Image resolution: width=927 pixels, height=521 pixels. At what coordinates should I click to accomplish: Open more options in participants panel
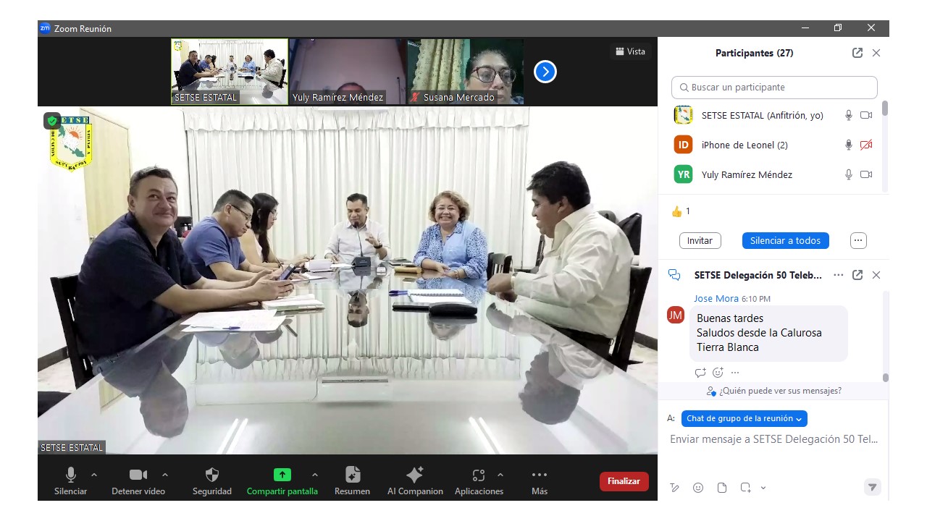858,240
